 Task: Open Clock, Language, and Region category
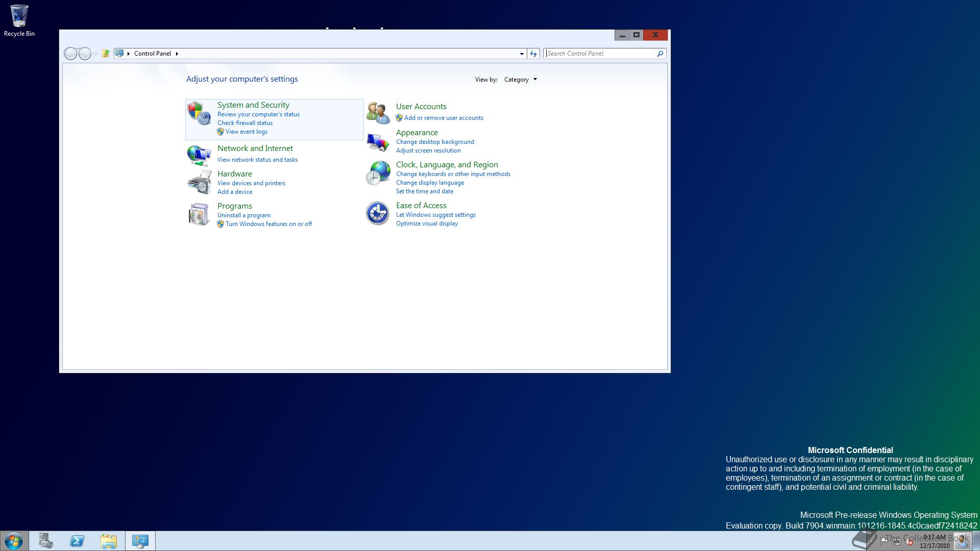tap(447, 165)
